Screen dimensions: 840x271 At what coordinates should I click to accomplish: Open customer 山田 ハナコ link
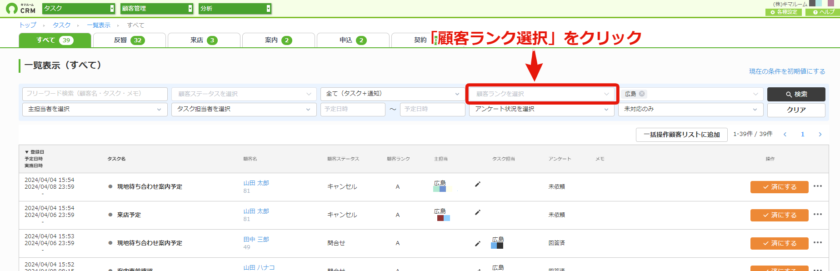(x=259, y=267)
